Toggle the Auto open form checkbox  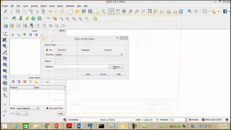pos(47,108)
